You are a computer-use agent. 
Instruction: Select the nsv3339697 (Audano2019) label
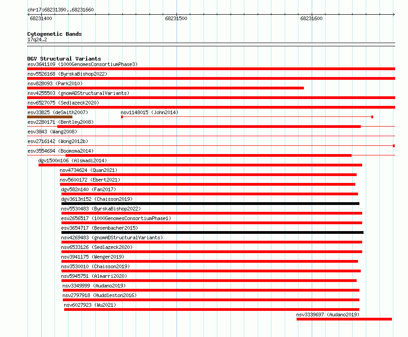(328, 315)
